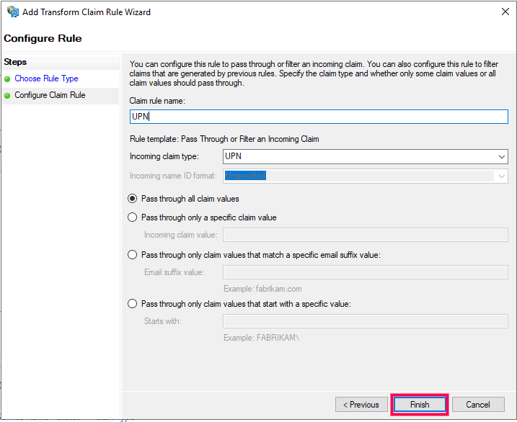The width and height of the screenshot is (517, 422).
Task: Click the Finish button
Action: [x=420, y=405]
